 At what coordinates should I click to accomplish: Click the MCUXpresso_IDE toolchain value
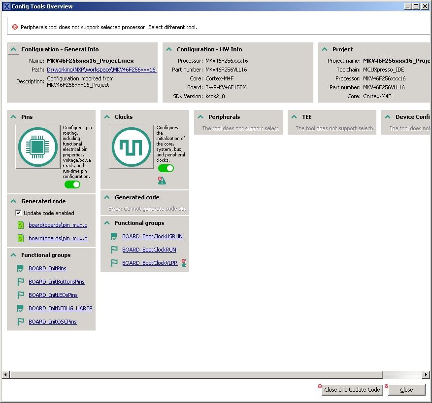pyautogui.click(x=384, y=70)
